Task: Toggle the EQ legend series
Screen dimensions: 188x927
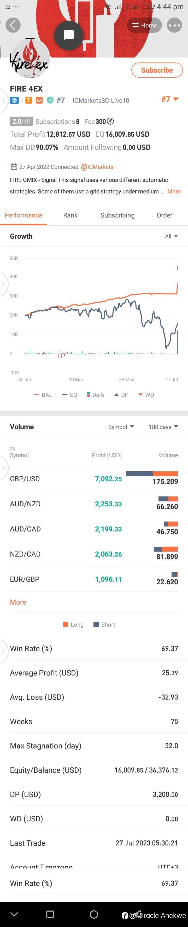Action: [70, 395]
